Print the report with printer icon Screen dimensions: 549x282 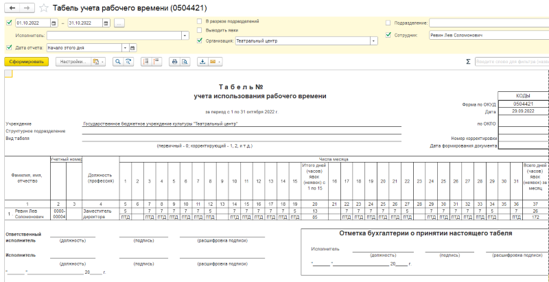pos(174,62)
